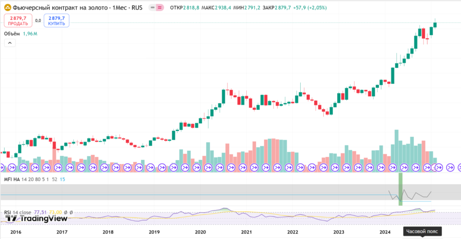
Task: Collapse the indicator legend with the chevron
Action: 10,43
